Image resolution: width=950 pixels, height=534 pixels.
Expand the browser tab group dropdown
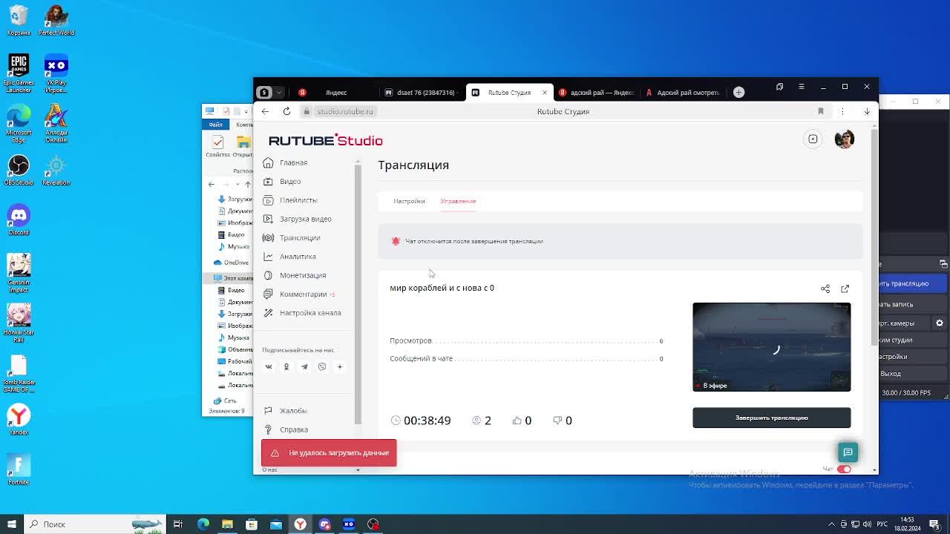tap(279, 93)
